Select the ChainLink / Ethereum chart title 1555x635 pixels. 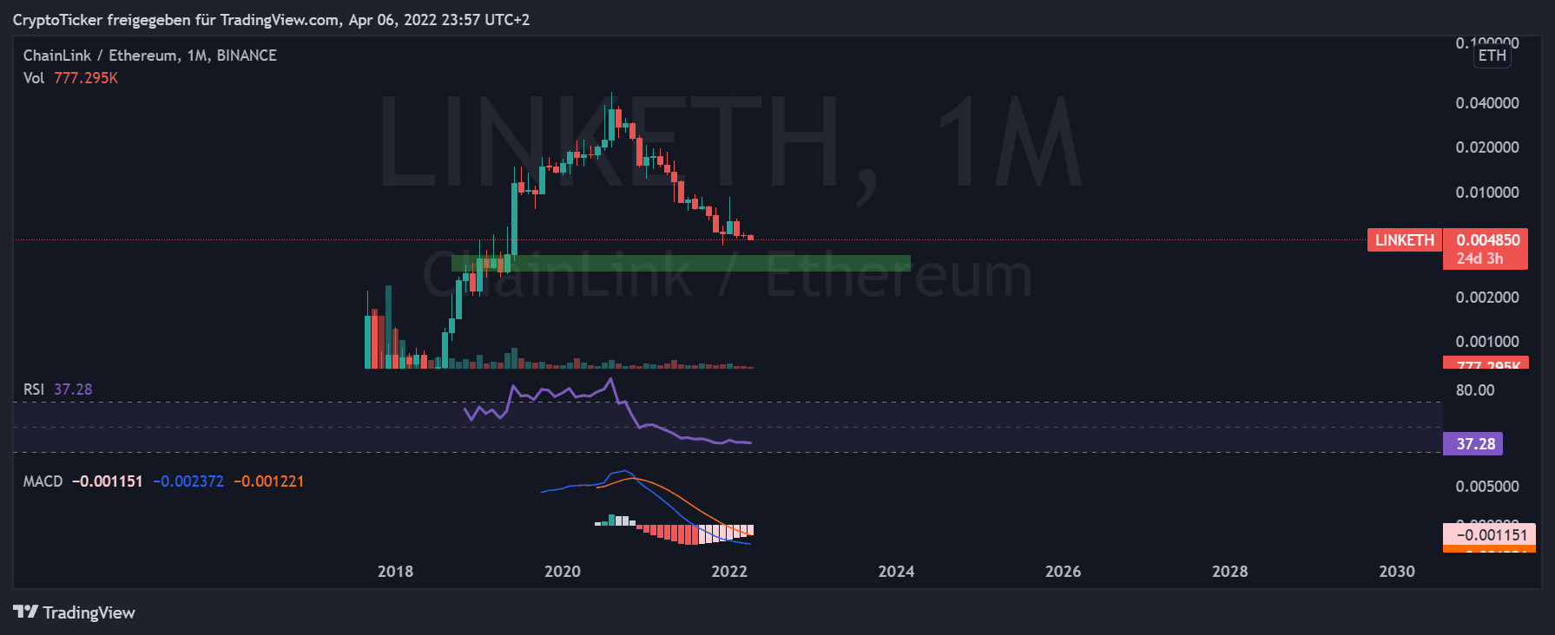149,56
